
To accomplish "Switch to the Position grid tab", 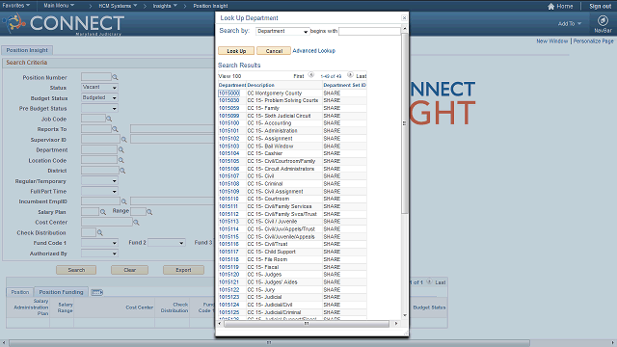I will 19,292.
